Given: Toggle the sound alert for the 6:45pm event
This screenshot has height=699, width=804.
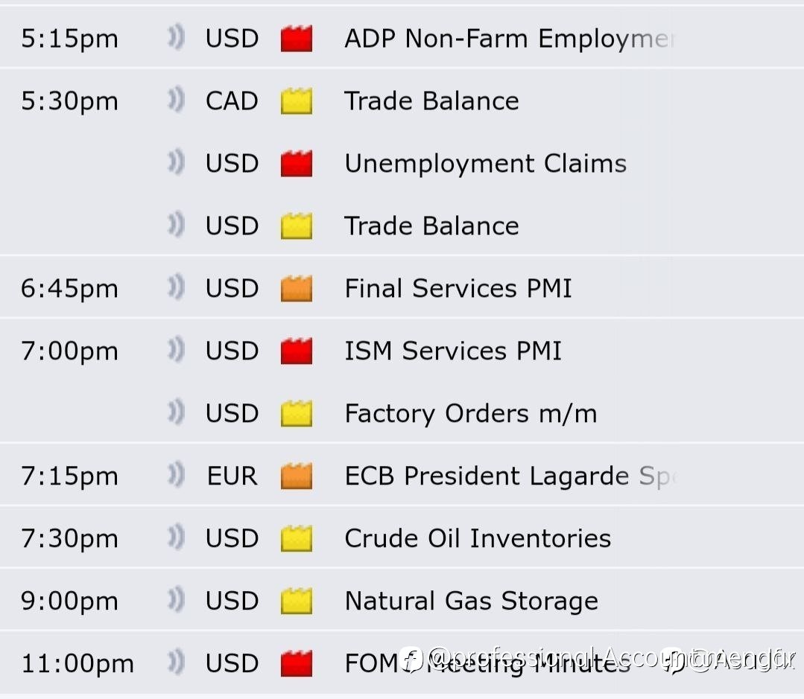Looking at the screenshot, I should point(176,287).
